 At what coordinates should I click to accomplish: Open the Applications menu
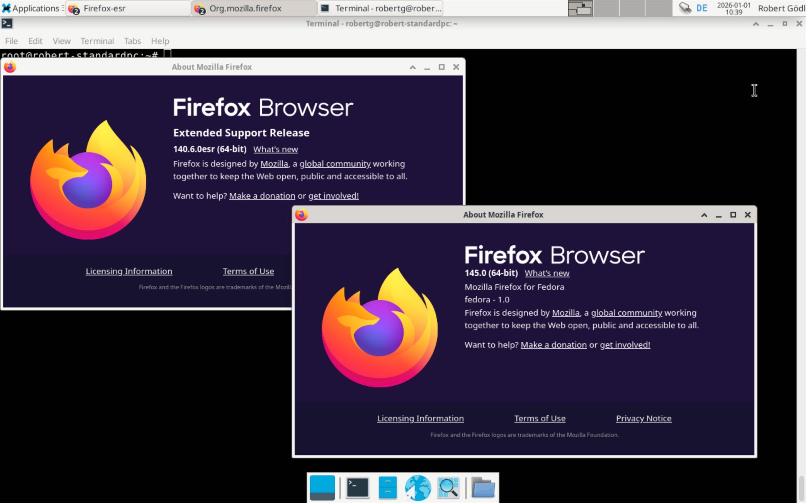31,8
